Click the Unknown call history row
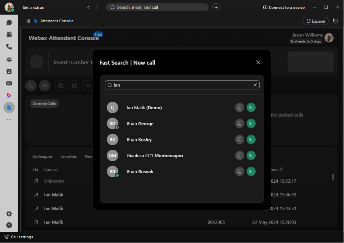Screen dimensions: 344x243 [54, 181]
